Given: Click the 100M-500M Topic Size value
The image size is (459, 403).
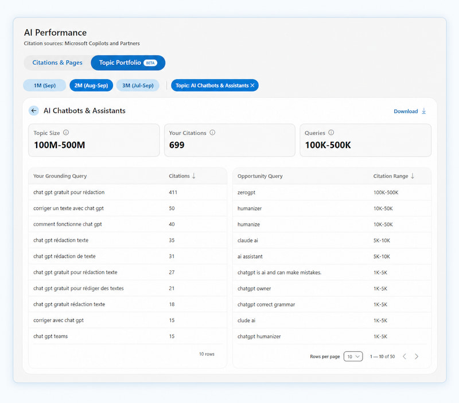Looking at the screenshot, I should click(60, 145).
